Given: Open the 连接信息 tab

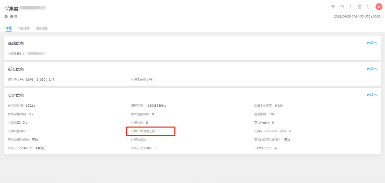Looking at the screenshot, I should click(x=42, y=28).
